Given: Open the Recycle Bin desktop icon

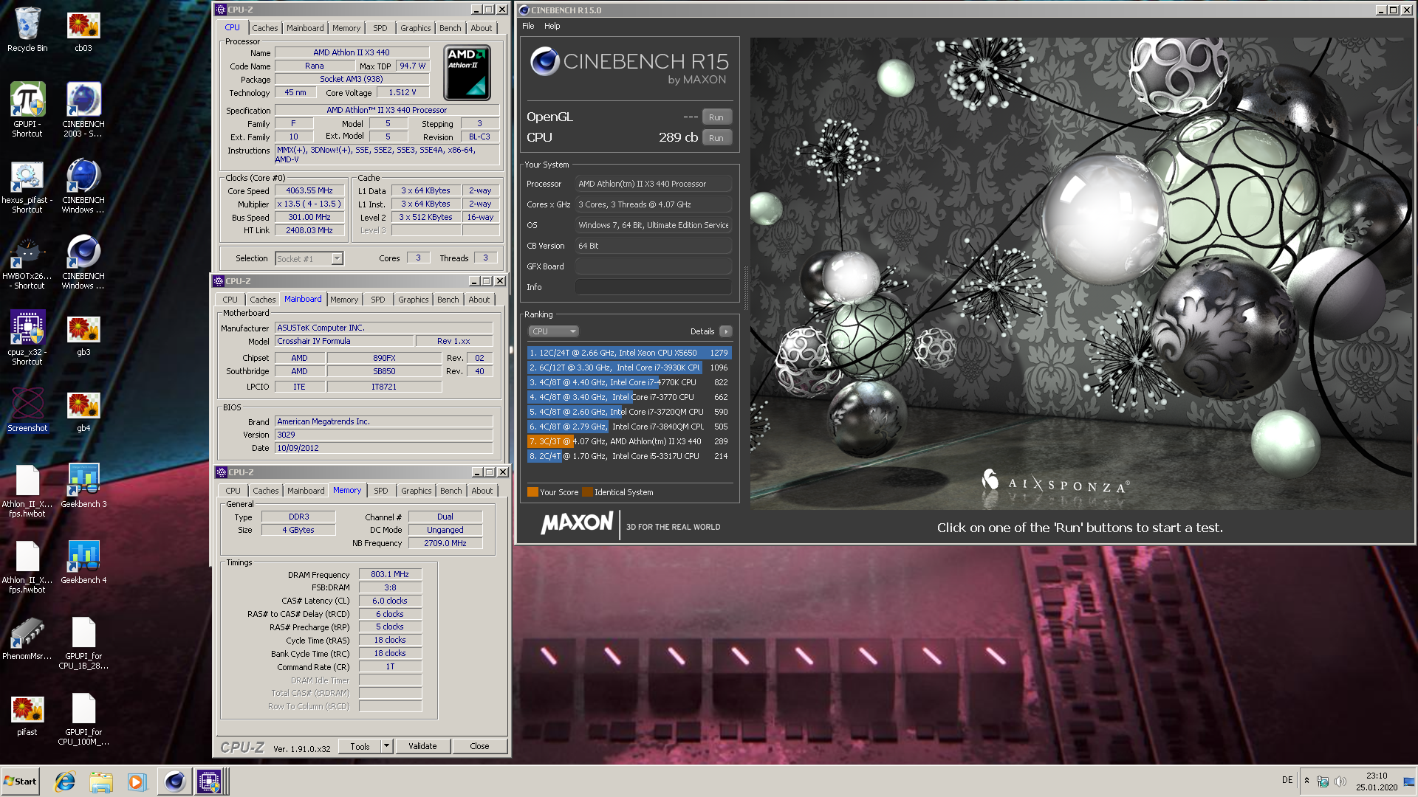Looking at the screenshot, I should click(x=27, y=30).
